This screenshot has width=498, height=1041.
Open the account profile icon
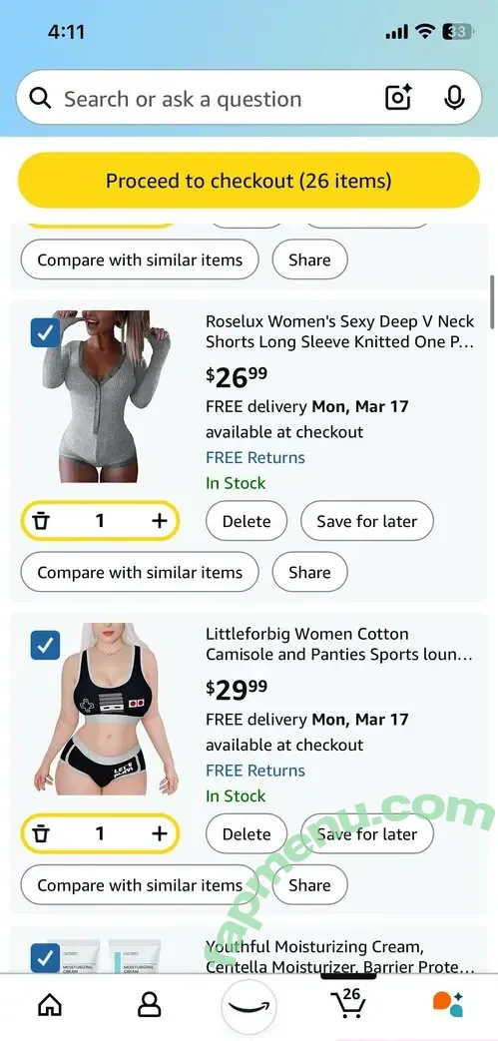click(x=150, y=1005)
